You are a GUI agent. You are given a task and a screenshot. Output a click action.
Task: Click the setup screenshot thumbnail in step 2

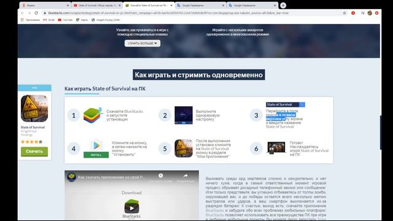click(184, 115)
